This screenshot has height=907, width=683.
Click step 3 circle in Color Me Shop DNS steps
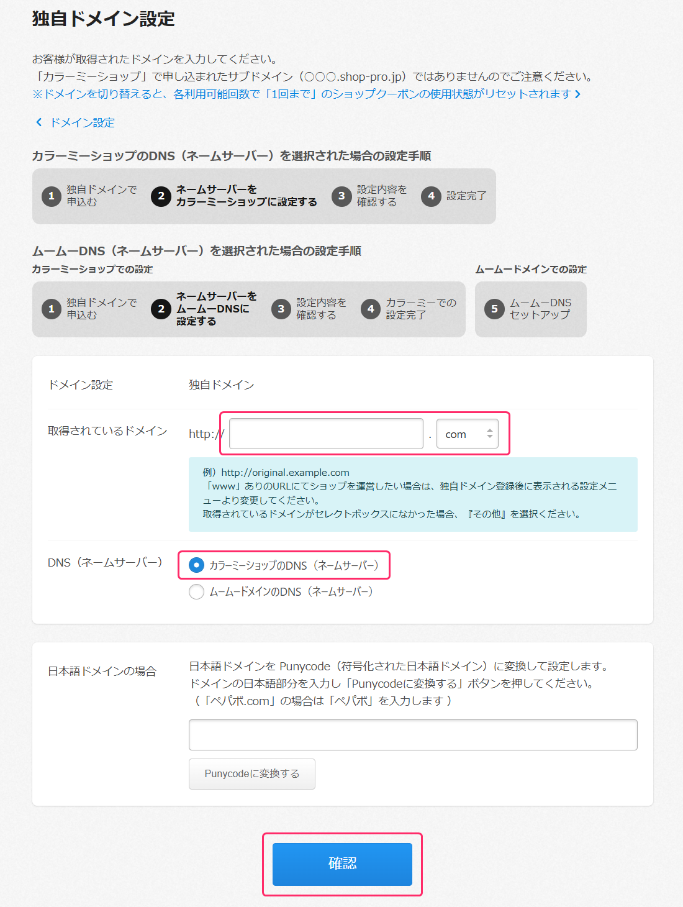[341, 196]
